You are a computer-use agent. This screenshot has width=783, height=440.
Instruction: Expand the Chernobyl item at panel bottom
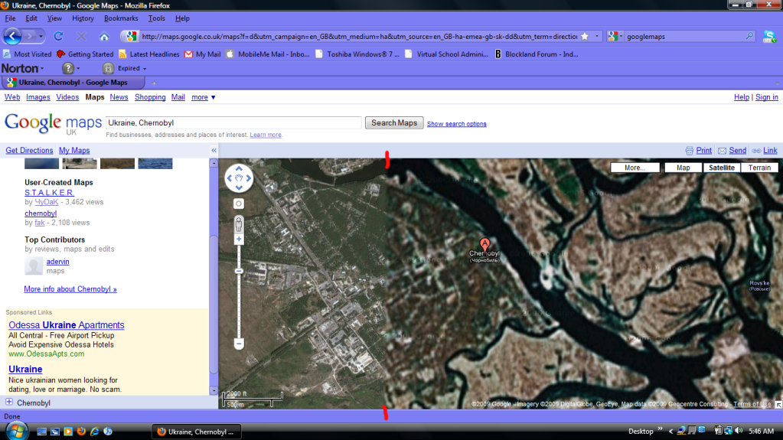pos(9,403)
